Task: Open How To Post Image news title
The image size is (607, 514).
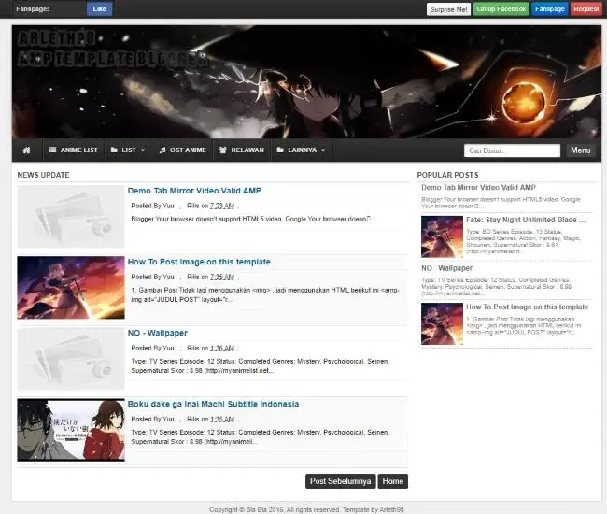Action: pyautogui.click(x=199, y=262)
